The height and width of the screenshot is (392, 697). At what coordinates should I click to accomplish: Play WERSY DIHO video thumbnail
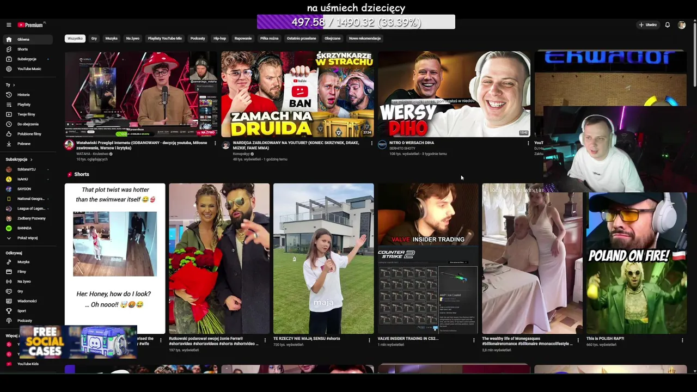point(454,94)
